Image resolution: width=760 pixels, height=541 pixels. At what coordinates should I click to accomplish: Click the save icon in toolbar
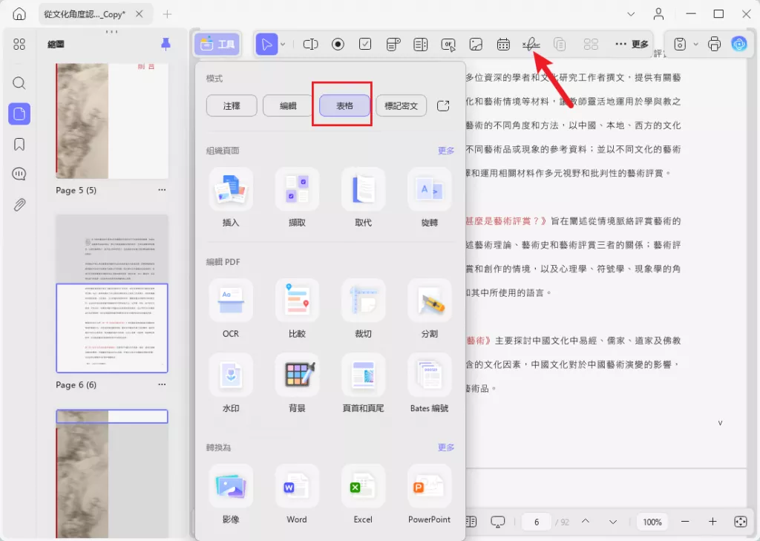tap(680, 44)
